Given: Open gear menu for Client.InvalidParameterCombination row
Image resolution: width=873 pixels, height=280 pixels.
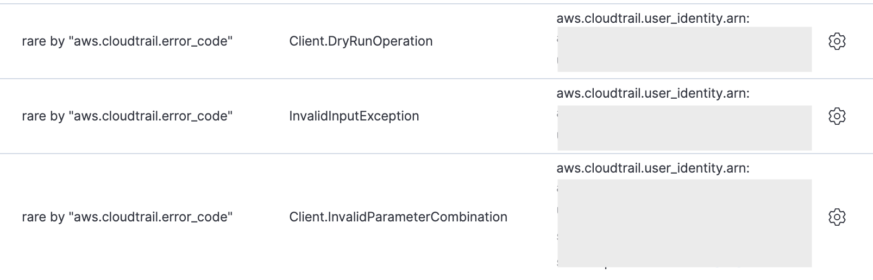Looking at the screenshot, I should pyautogui.click(x=837, y=217).
